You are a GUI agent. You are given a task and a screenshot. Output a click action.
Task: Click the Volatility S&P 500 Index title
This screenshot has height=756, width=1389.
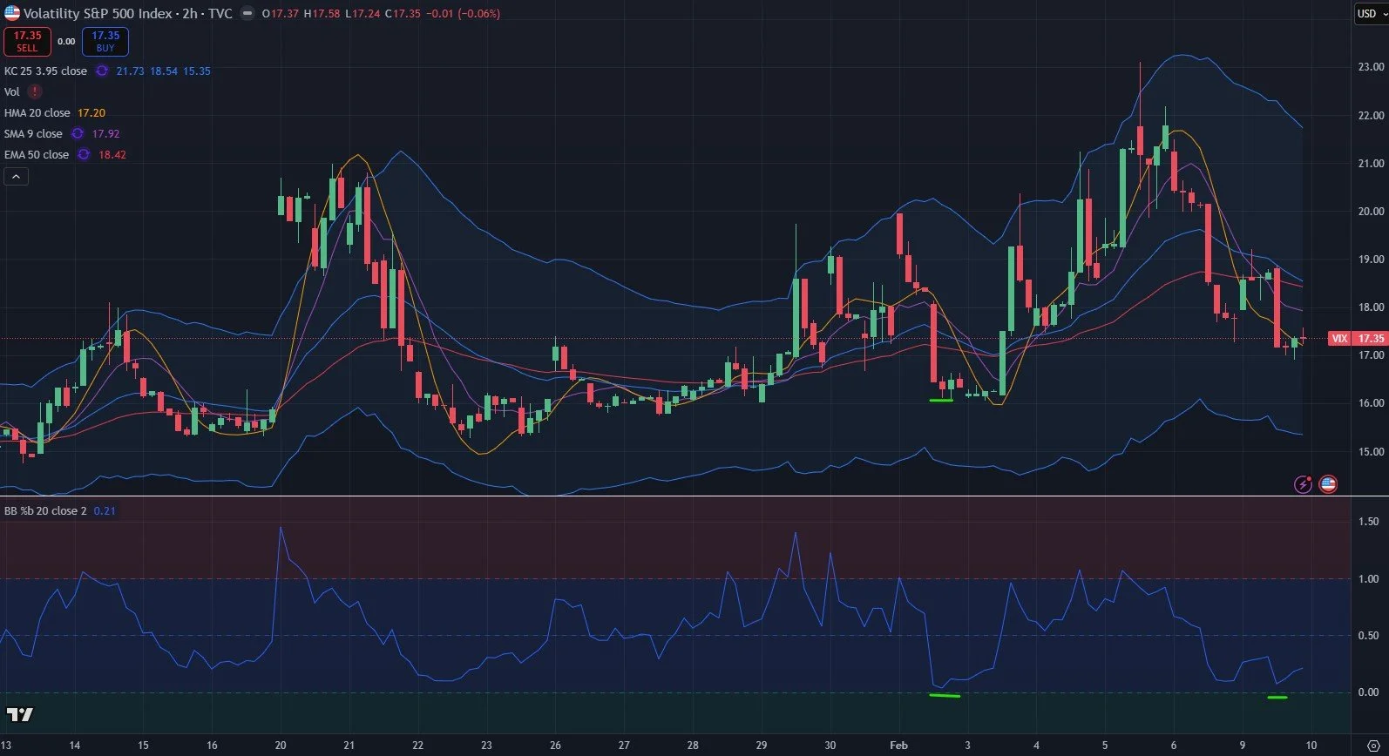(98, 13)
